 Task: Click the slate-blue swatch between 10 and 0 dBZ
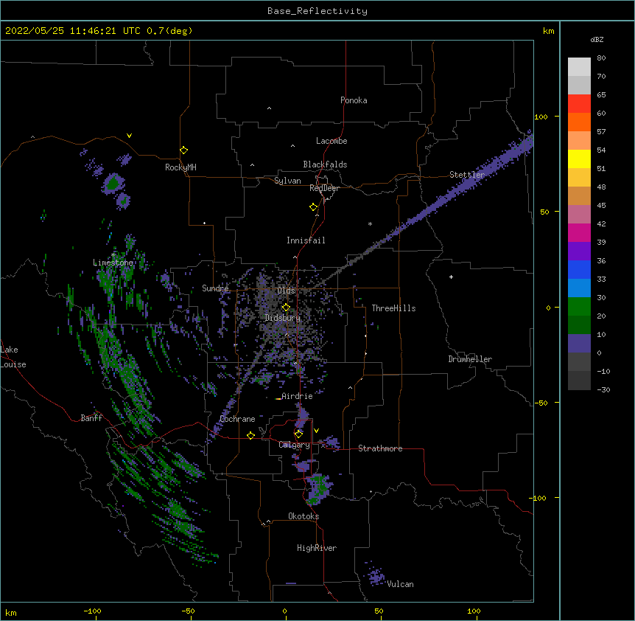tap(579, 344)
